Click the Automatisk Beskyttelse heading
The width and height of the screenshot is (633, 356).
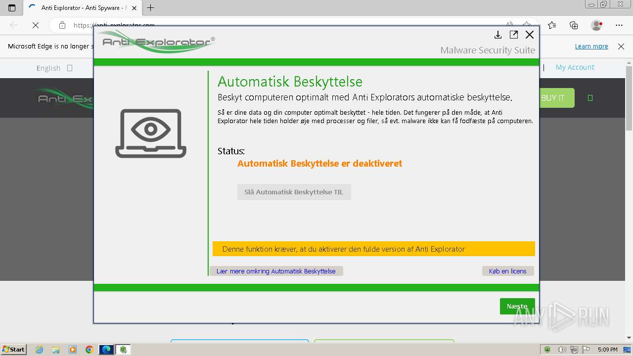[290, 82]
